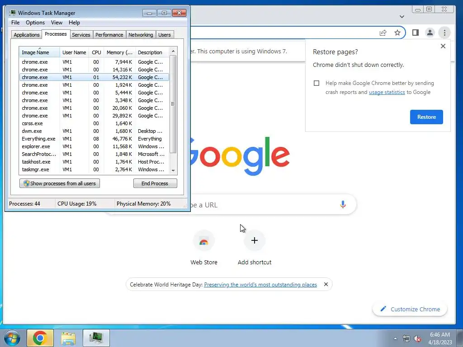Image resolution: width=463 pixels, height=347 pixels.
Task: Click the network tray icon
Action: (406, 338)
